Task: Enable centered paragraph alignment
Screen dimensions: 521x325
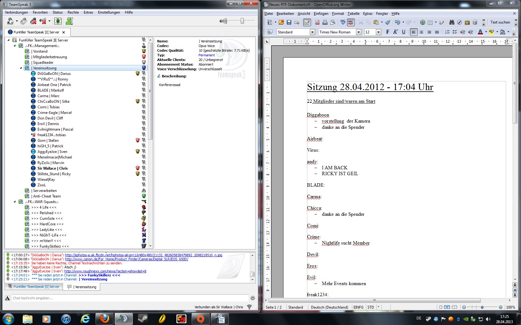Action: click(421, 32)
